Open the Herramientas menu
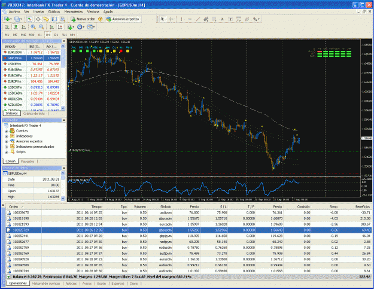 point(74,12)
